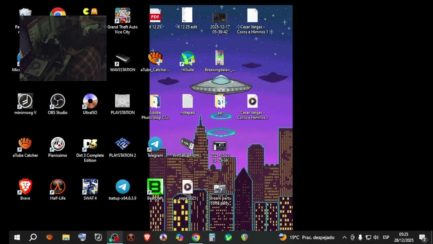Open Adobe PhotoShop CS3 folder icon
The image size is (433, 244).
tap(155, 107)
